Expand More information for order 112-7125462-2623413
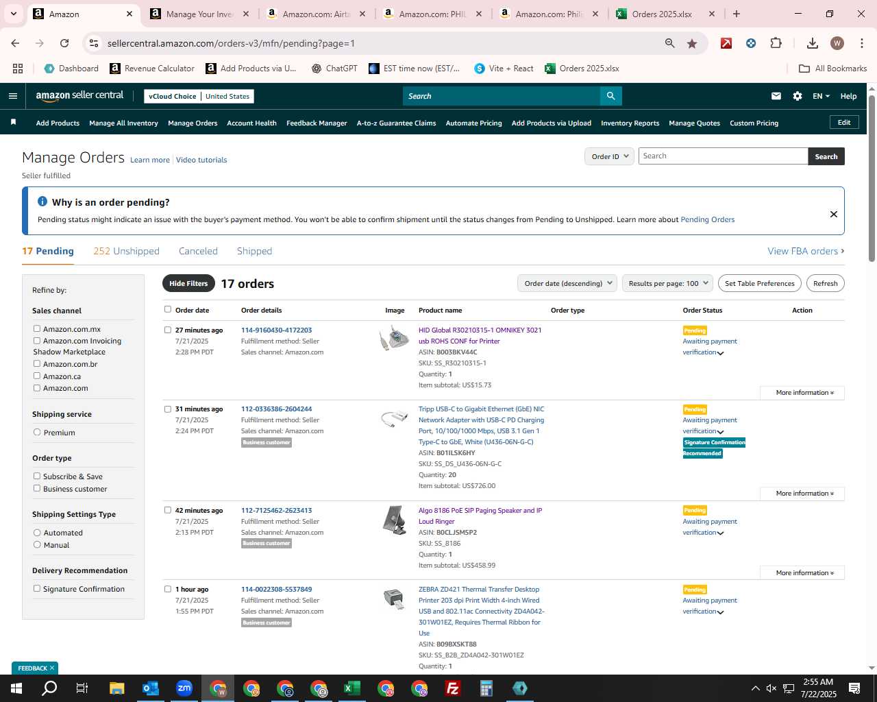This screenshot has width=877, height=702. tap(802, 573)
